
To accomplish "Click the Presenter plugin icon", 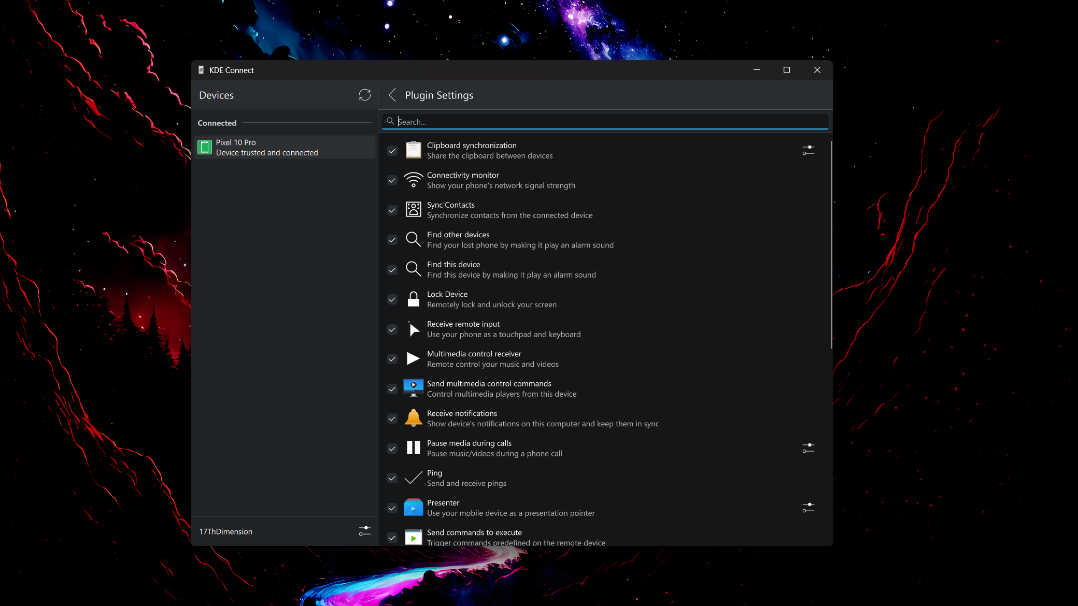I will [413, 508].
